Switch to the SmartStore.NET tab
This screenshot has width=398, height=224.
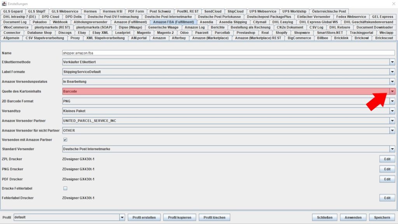(330, 33)
